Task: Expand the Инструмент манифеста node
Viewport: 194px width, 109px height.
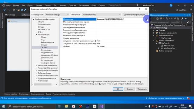Action: point(36,65)
